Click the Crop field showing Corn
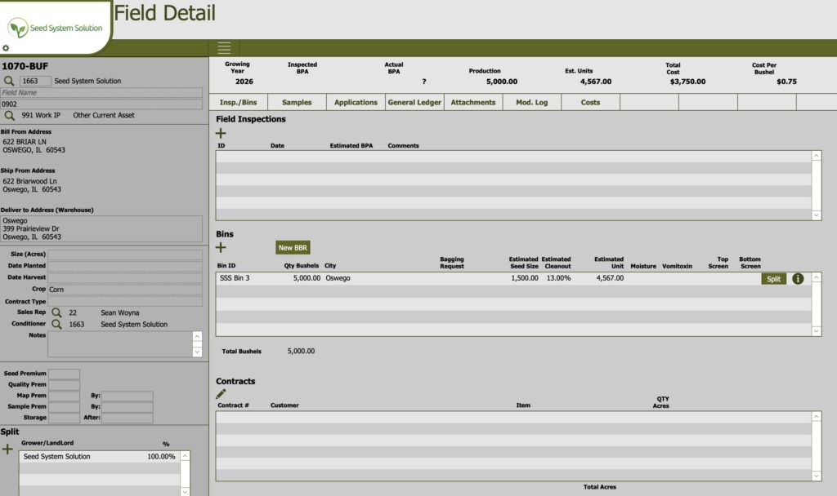 [x=124, y=289]
